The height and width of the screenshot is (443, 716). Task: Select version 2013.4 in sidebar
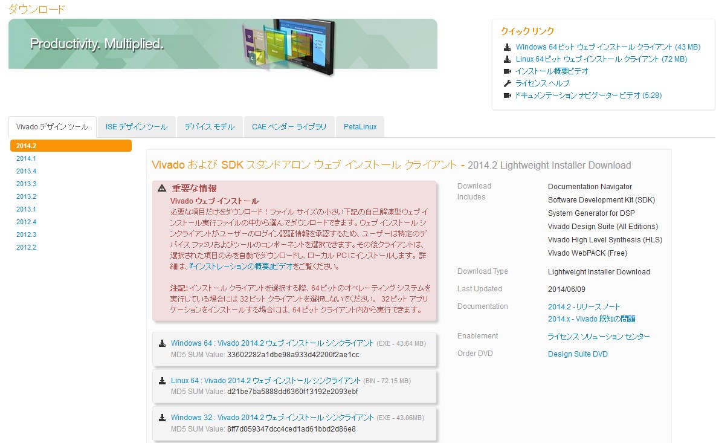click(26, 171)
